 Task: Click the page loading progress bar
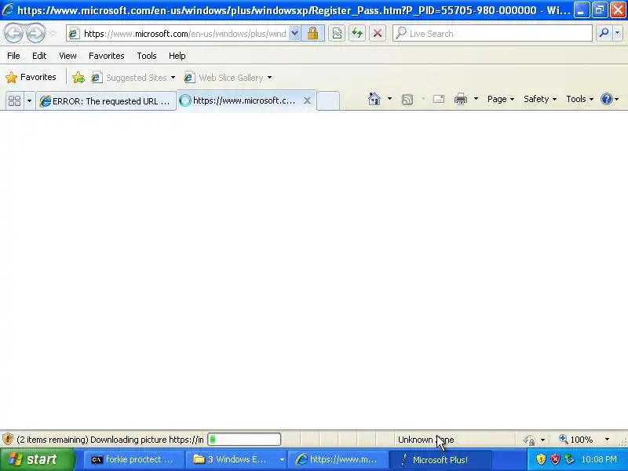click(244, 440)
